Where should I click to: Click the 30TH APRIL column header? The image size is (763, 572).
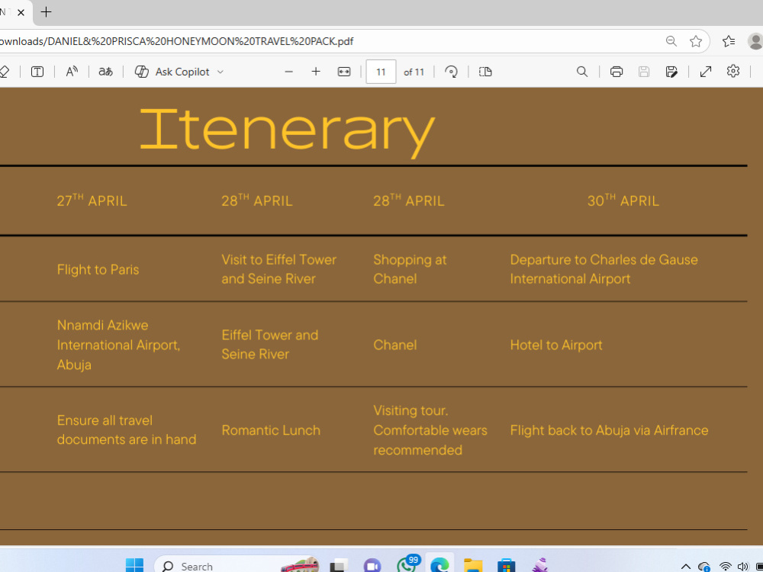pyautogui.click(x=623, y=201)
